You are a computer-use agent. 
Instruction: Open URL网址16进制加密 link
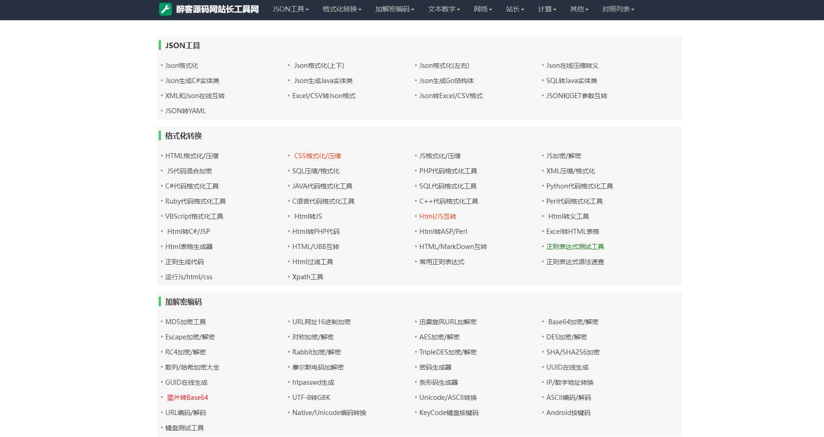coord(321,322)
